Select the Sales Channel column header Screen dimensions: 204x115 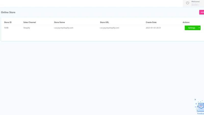click(x=30, y=22)
